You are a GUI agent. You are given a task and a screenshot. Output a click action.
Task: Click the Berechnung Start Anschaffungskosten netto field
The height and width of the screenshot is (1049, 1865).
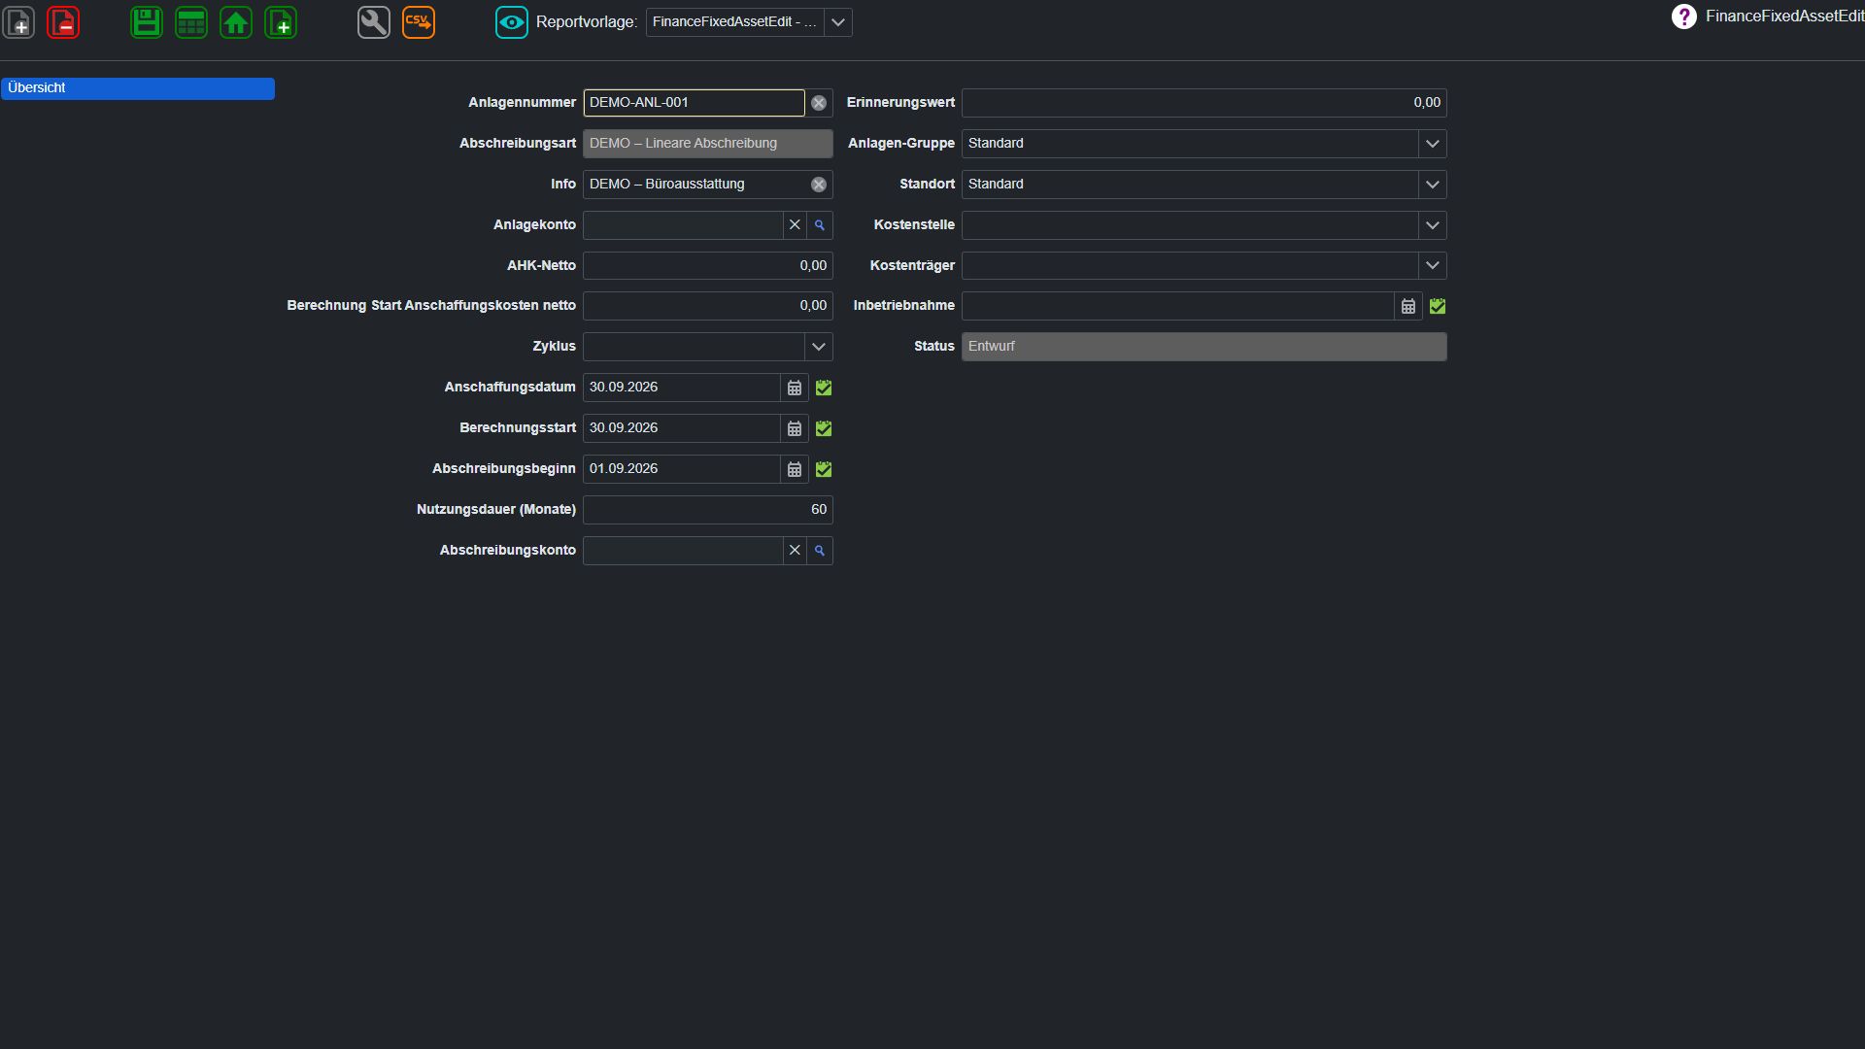[x=708, y=306]
